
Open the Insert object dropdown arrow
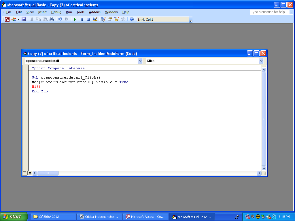(18, 19)
